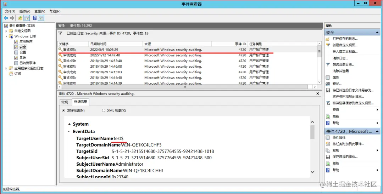Click the 事件属性 icon in actions pane
Viewport: 383px width, 194px height.
click(328, 138)
